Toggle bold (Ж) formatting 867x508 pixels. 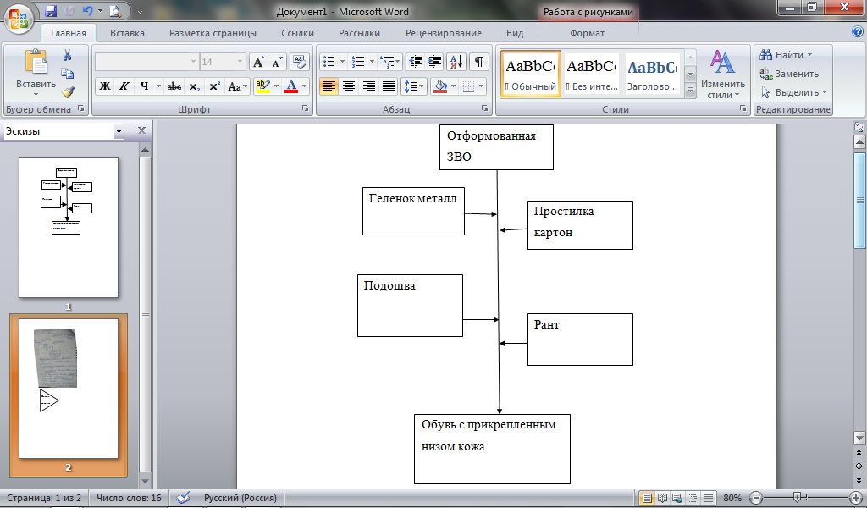click(x=105, y=86)
